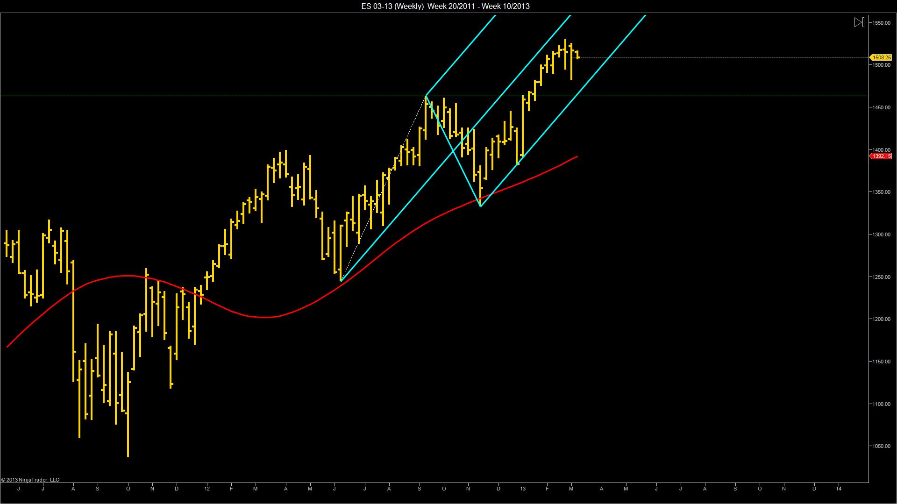This screenshot has height=504, width=897.
Task: Click the chart title ES 03-13 (Weekly)
Action: (x=392, y=6)
